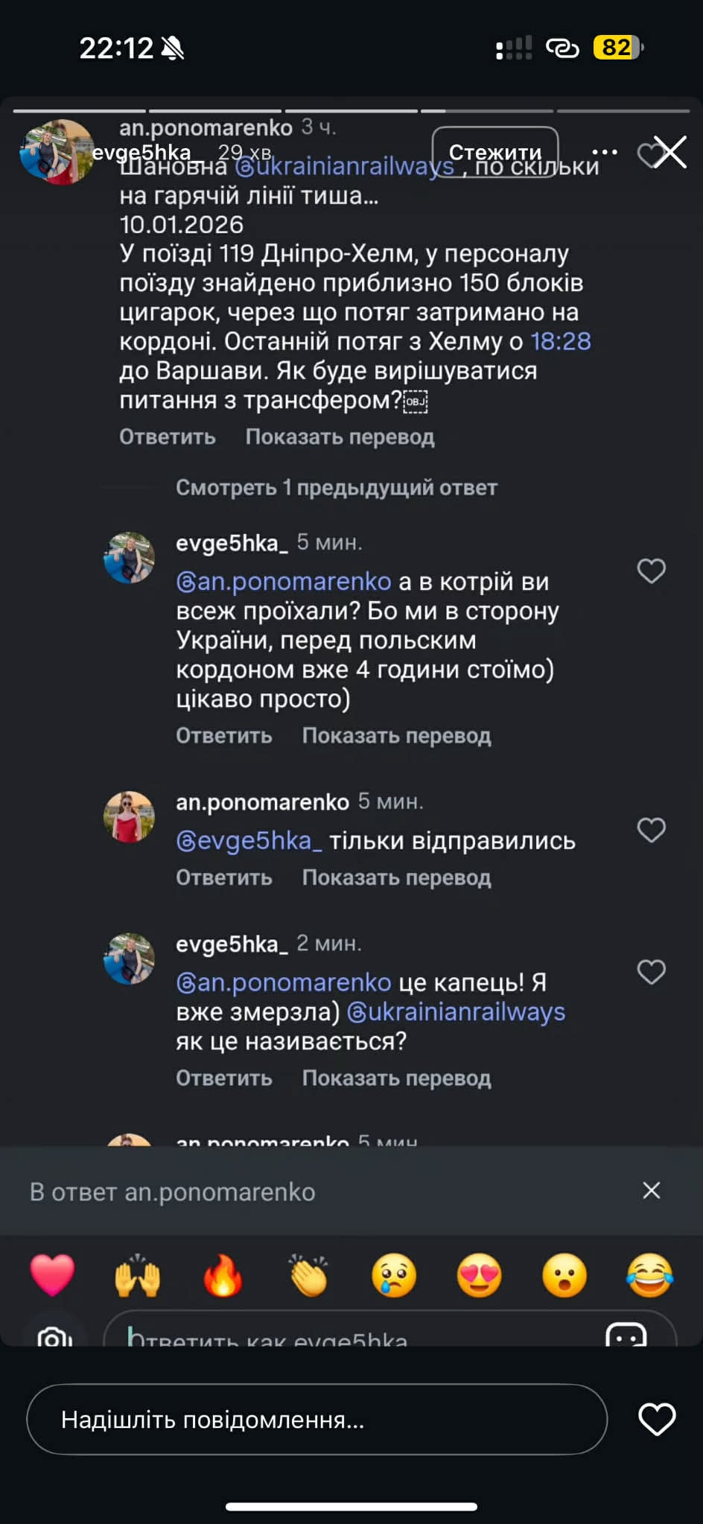Send crying face emoji reaction

coord(394,1275)
